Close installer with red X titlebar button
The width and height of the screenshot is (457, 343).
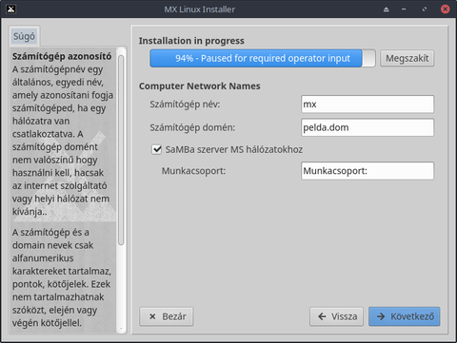(446, 9)
